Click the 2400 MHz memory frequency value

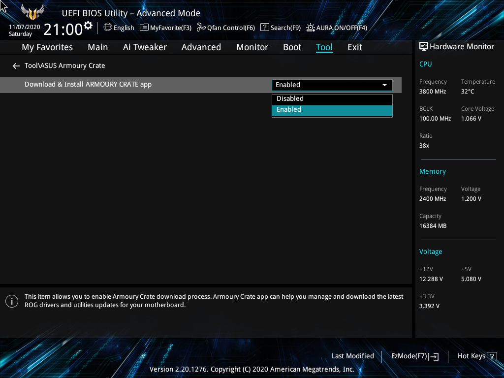433,199
